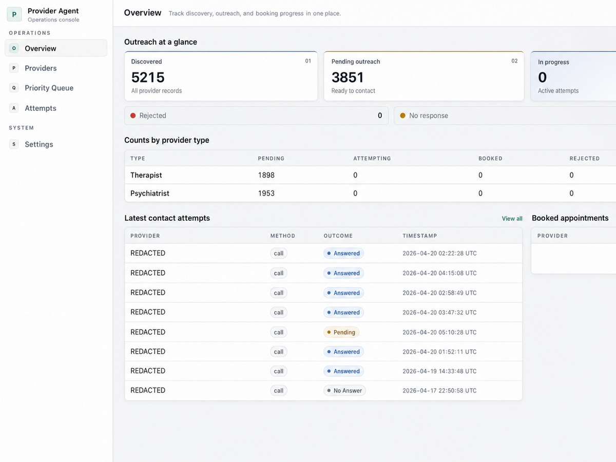The width and height of the screenshot is (616, 462).
Task: Open Settings under System
Action: point(56,144)
